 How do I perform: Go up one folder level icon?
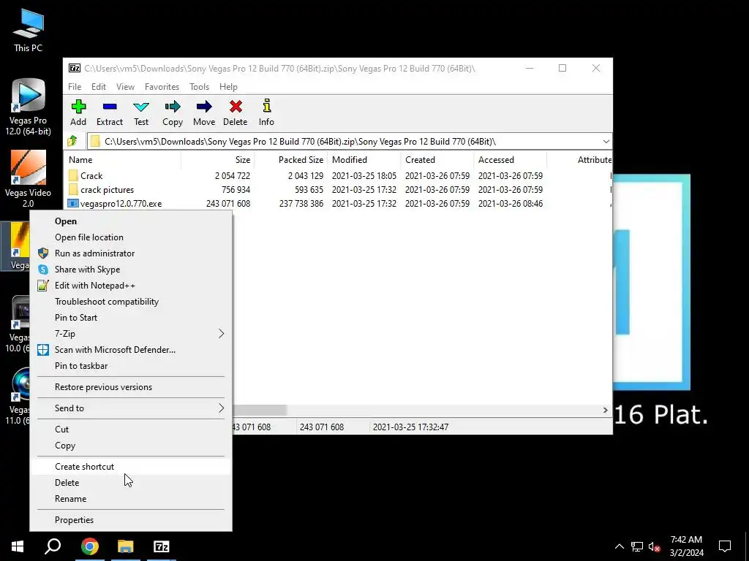[72, 141]
